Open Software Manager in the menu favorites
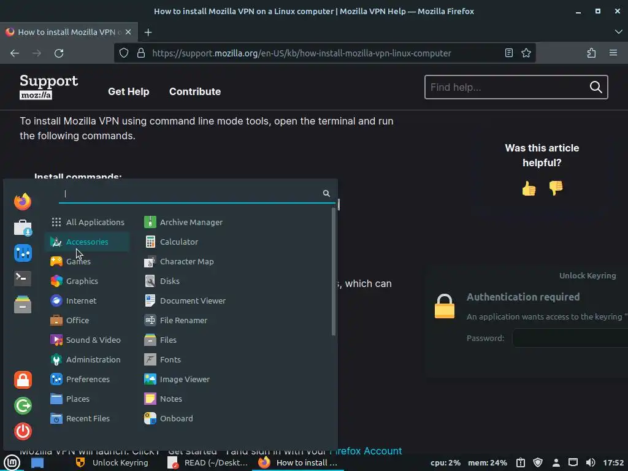Image resolution: width=628 pixels, height=471 pixels. [x=23, y=228]
